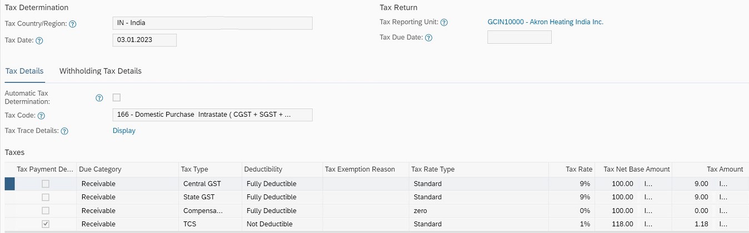Click Receivable in the TCS row
Screen dimensions: 749x233
(x=127, y=224)
